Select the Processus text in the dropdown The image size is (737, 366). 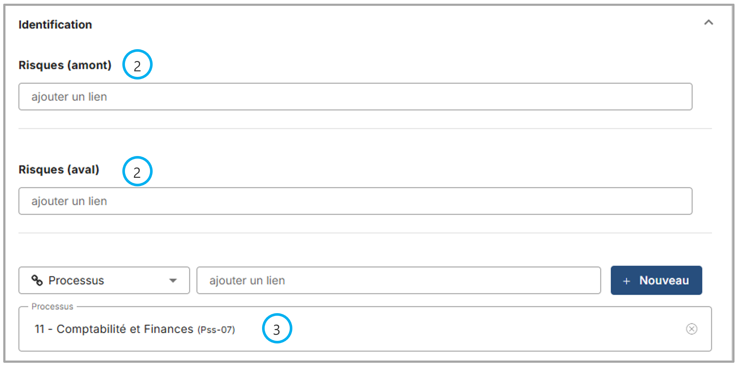coord(76,281)
